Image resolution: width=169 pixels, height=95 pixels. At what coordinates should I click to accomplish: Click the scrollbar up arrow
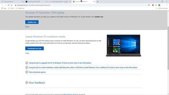[x=168, y=11]
